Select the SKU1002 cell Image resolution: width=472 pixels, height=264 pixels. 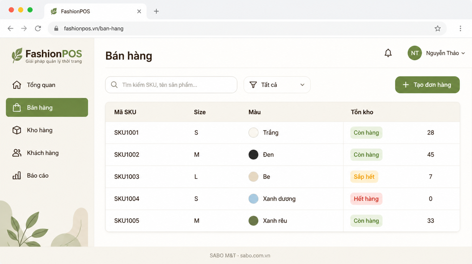tap(127, 155)
